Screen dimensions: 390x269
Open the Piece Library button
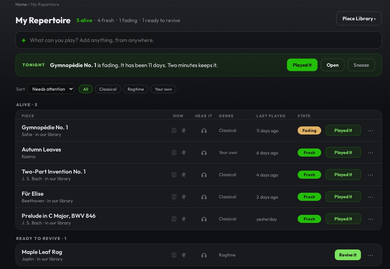[359, 18]
